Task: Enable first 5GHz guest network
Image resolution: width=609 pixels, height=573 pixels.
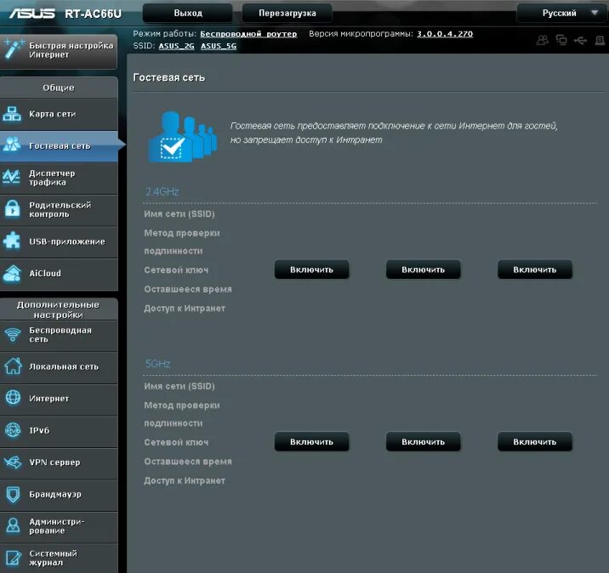Action: pos(311,442)
